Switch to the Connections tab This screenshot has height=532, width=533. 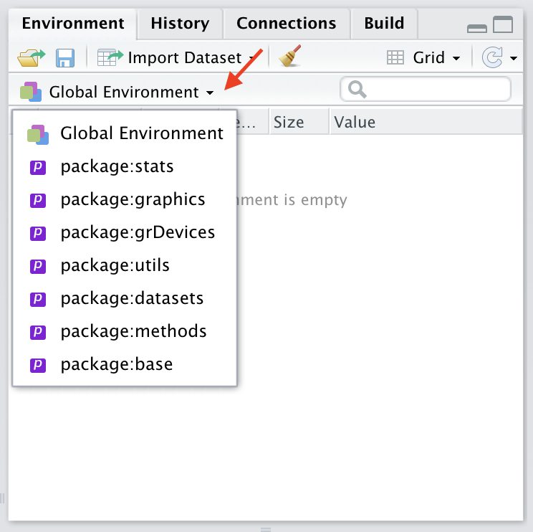(x=286, y=24)
